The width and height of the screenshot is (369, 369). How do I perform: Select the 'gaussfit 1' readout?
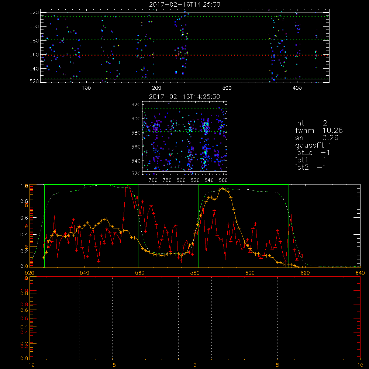(313, 145)
